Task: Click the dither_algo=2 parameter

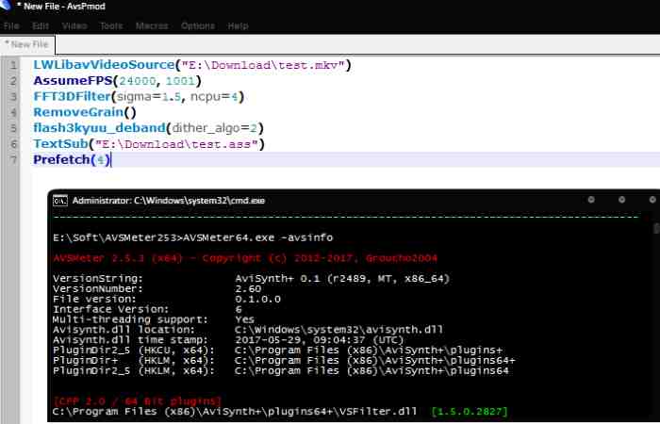Action: [215, 128]
